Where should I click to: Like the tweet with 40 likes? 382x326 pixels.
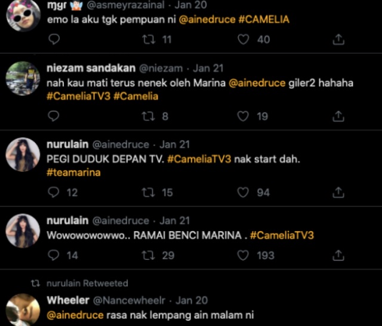pyautogui.click(x=243, y=39)
